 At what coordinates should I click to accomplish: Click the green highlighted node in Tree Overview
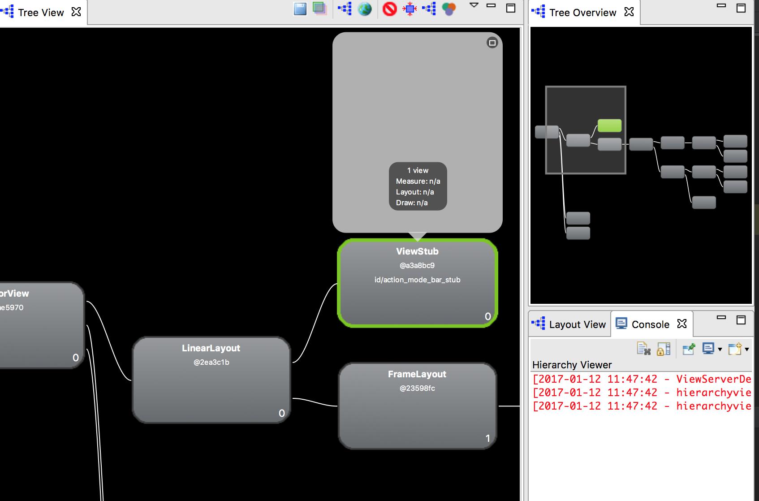(x=609, y=125)
